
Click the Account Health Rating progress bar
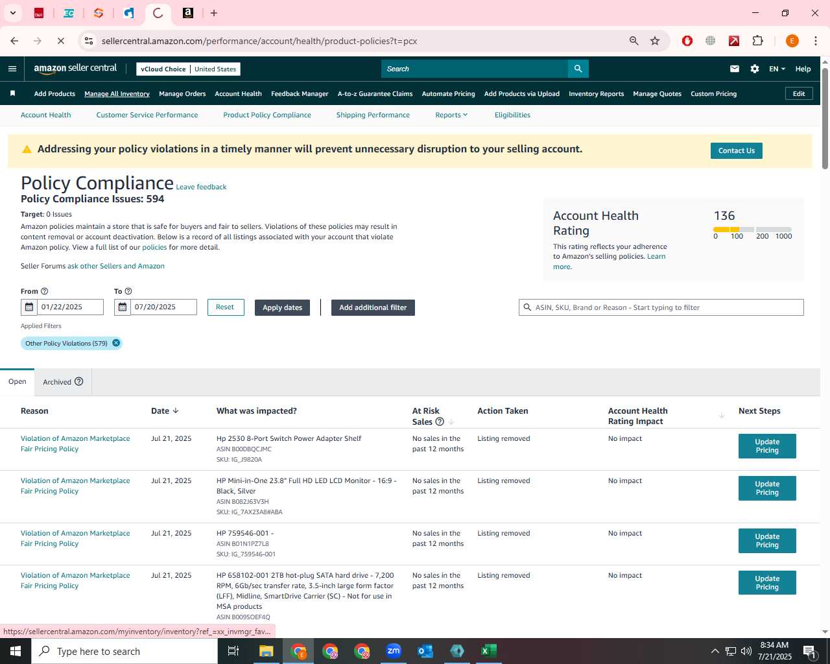click(752, 230)
